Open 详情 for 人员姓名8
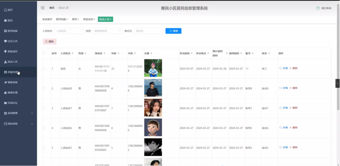This screenshot has width=340, height=166. pos(284,88)
